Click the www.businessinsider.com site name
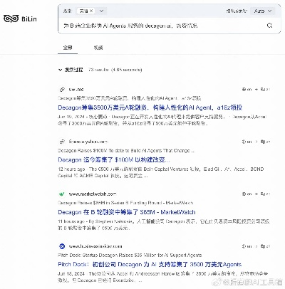Viewport: 285px width, 289px height. 95,246
